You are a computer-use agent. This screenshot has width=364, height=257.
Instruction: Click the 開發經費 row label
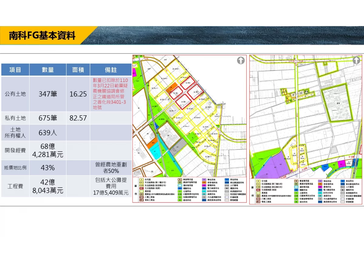point(15,150)
